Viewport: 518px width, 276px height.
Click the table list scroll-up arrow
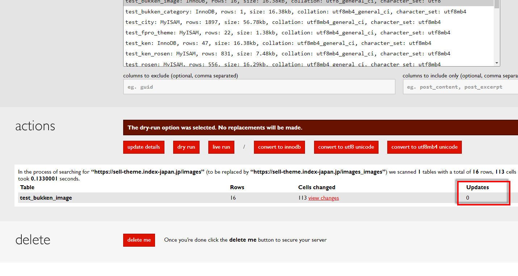(x=497, y=1)
